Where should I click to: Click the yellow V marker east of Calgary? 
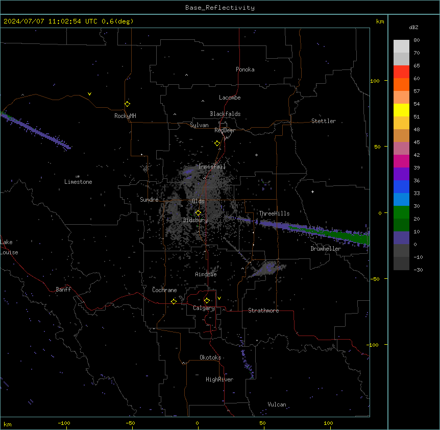point(219,298)
